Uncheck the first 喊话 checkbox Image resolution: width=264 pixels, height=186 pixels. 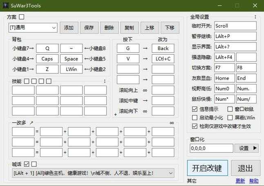pos(27,164)
